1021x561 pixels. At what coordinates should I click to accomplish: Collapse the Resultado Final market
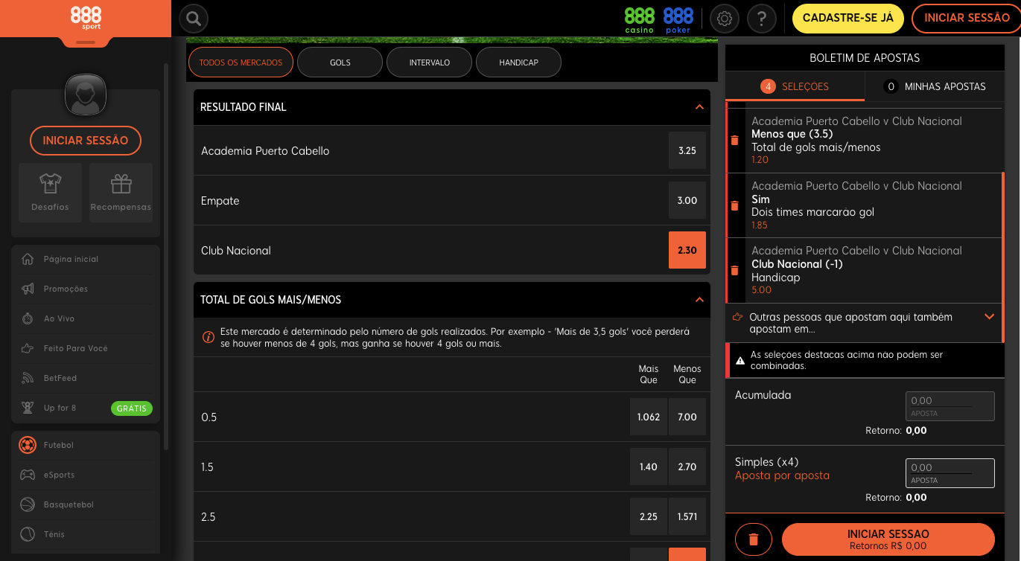699,107
